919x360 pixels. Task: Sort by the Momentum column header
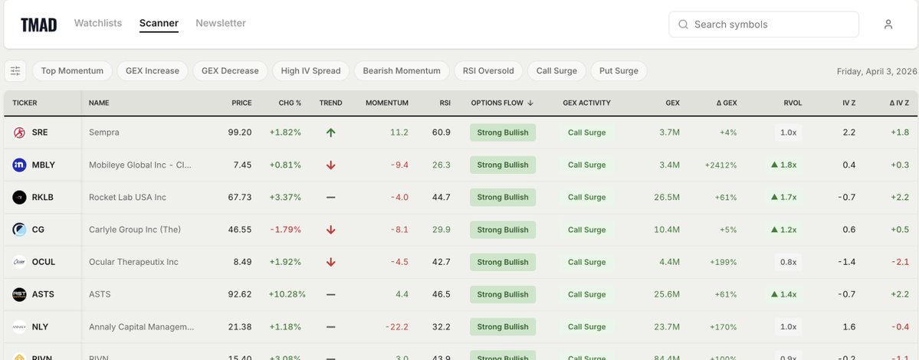[387, 103]
